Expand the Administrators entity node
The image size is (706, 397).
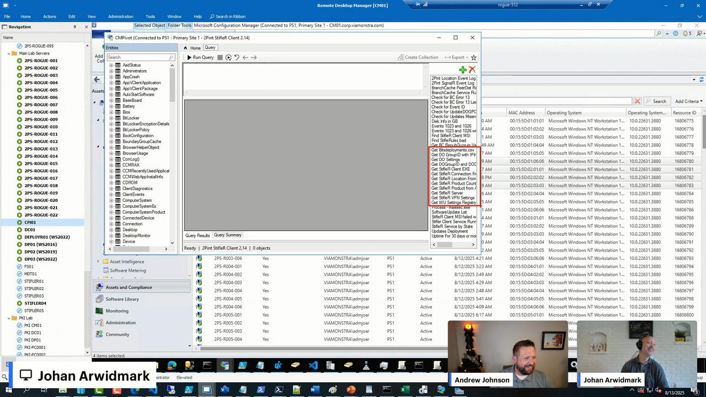click(x=111, y=71)
